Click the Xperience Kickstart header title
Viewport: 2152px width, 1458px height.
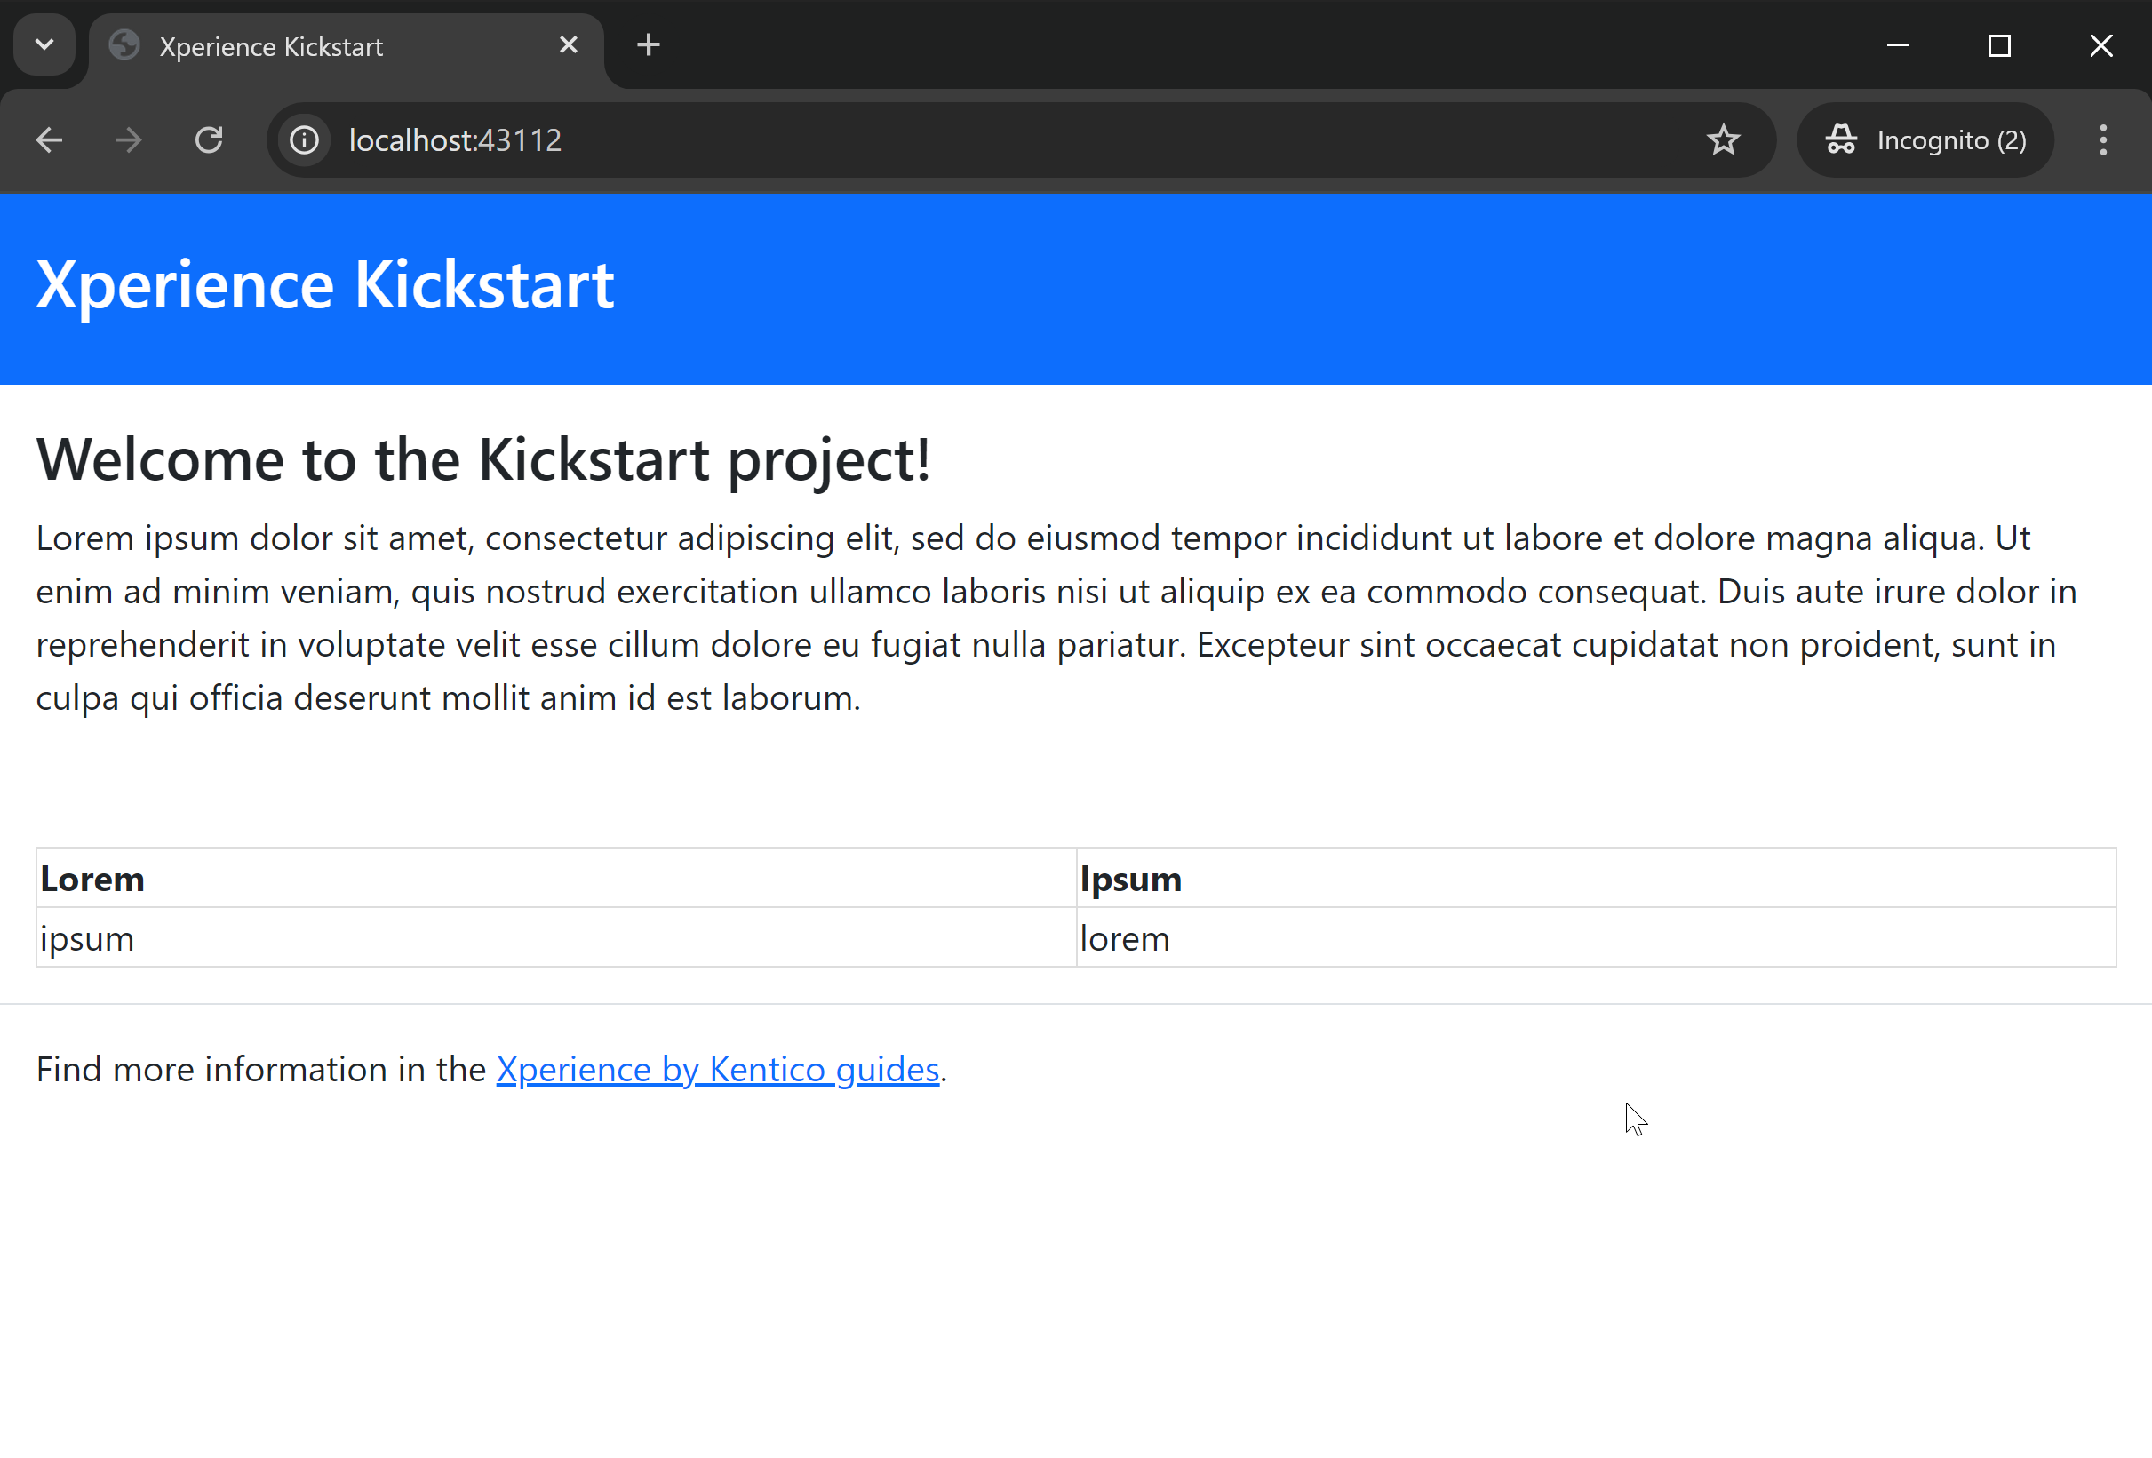coord(325,285)
